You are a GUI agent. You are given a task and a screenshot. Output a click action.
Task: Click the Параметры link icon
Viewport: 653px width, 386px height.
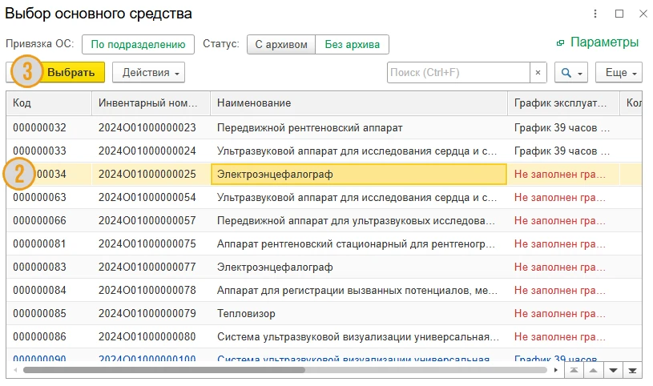561,43
